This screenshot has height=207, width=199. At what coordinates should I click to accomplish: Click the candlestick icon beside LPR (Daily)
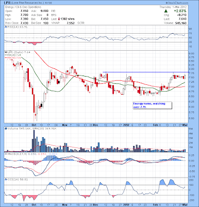(x=6, y=52)
